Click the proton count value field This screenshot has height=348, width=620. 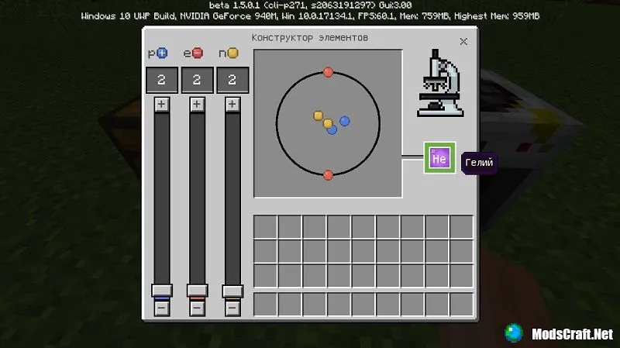click(161, 80)
